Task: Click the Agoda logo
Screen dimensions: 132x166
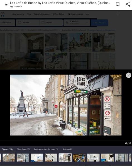Action: tap(2, 14)
